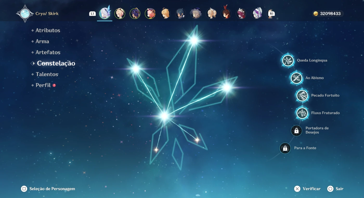Viewport: 364px width, 198px height.
Task: Open the Pecado Fortuito constellation icon
Action: coord(302,95)
